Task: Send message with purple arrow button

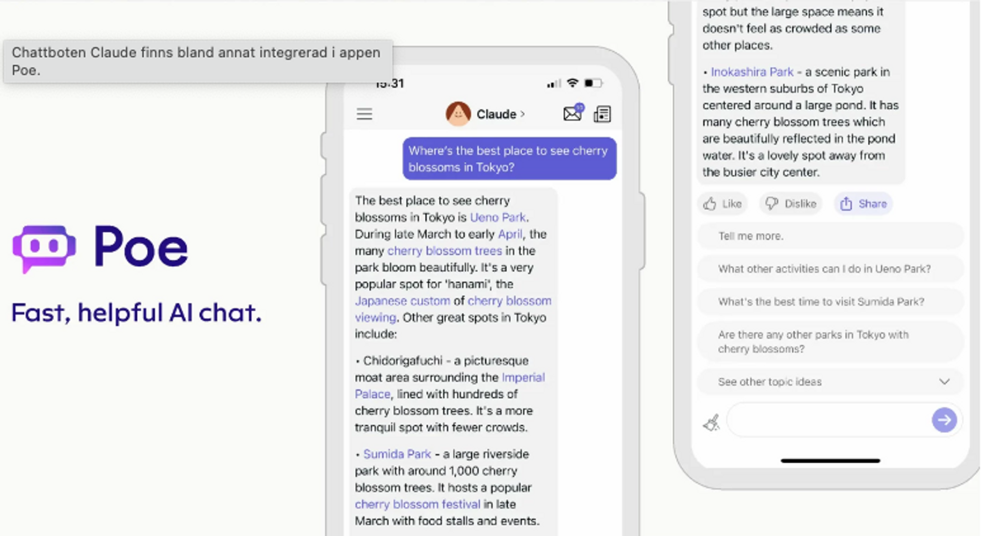Action: pyautogui.click(x=944, y=420)
